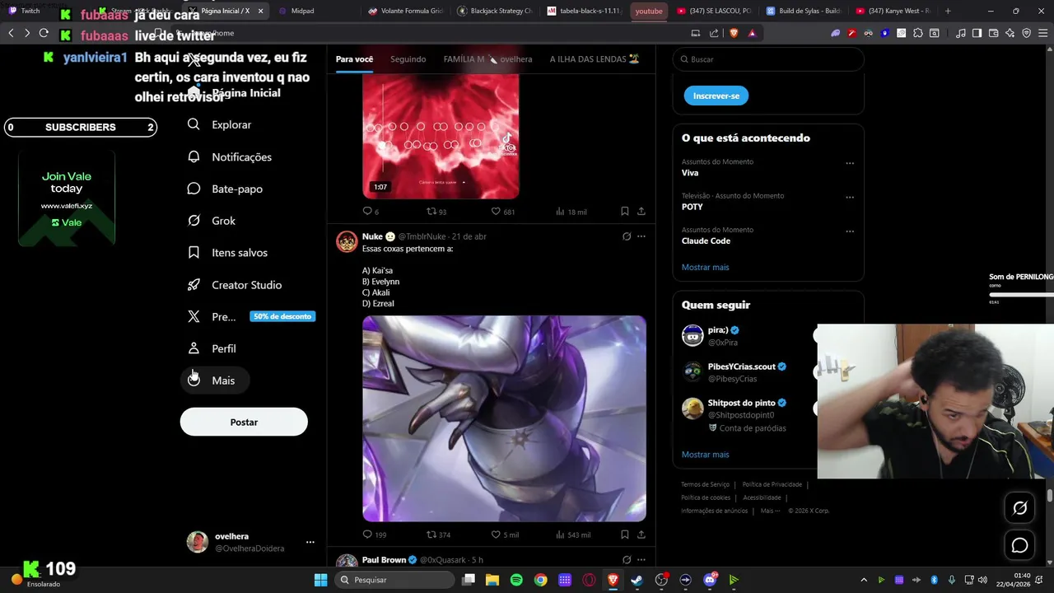Click Mostrar mais under trends
The image size is (1054, 593).
tap(705, 267)
